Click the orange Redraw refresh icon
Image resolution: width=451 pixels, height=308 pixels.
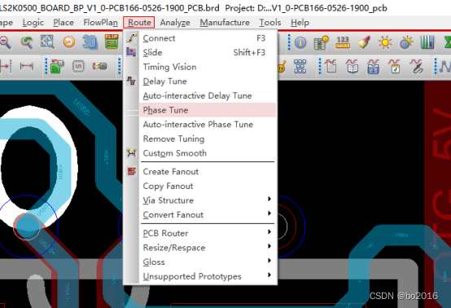(x=69, y=42)
